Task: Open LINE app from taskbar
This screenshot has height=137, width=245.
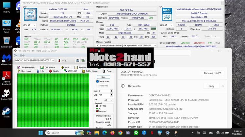Action: click(x=136, y=133)
